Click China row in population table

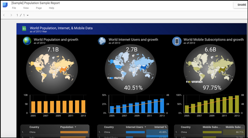pyautogui.click(x=55, y=132)
